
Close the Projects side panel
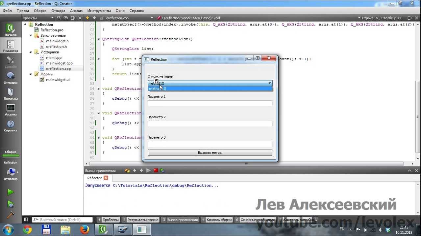(x=81, y=18)
